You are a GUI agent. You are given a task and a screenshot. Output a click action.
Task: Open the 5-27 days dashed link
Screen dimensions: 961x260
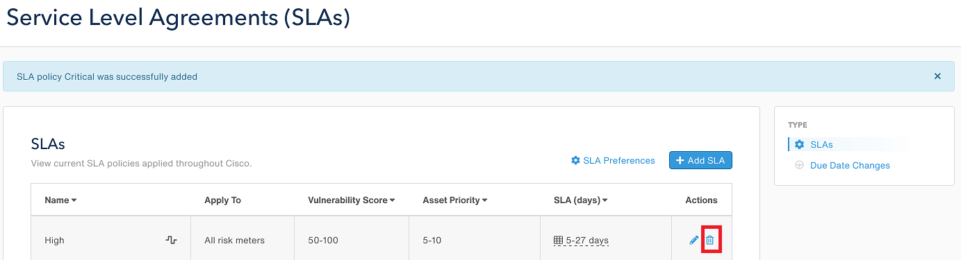(x=587, y=241)
